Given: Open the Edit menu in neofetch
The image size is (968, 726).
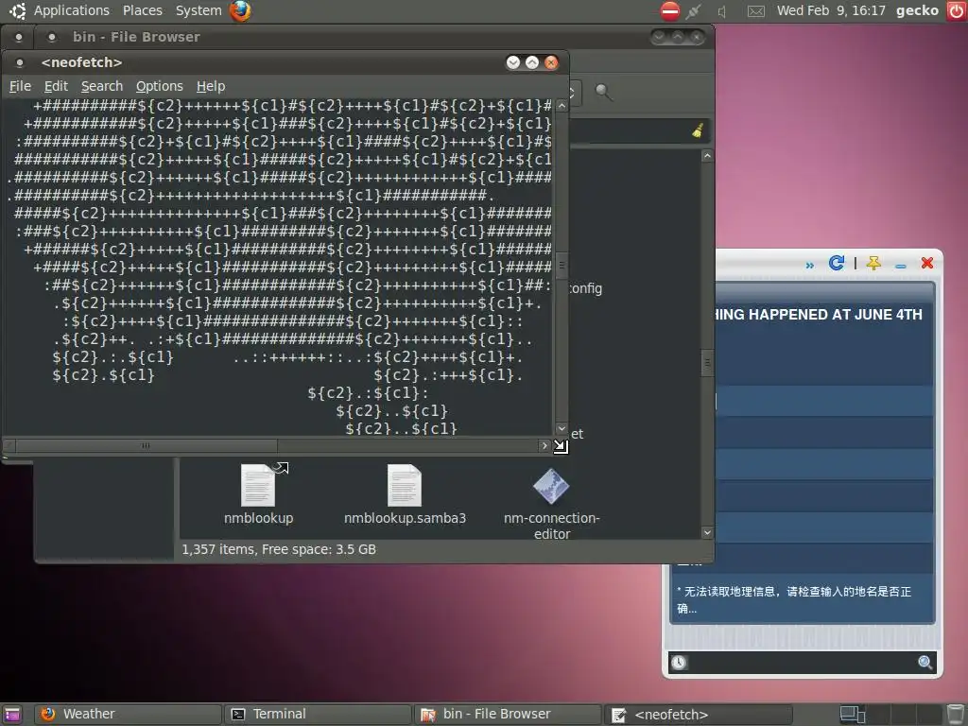Looking at the screenshot, I should [x=56, y=86].
